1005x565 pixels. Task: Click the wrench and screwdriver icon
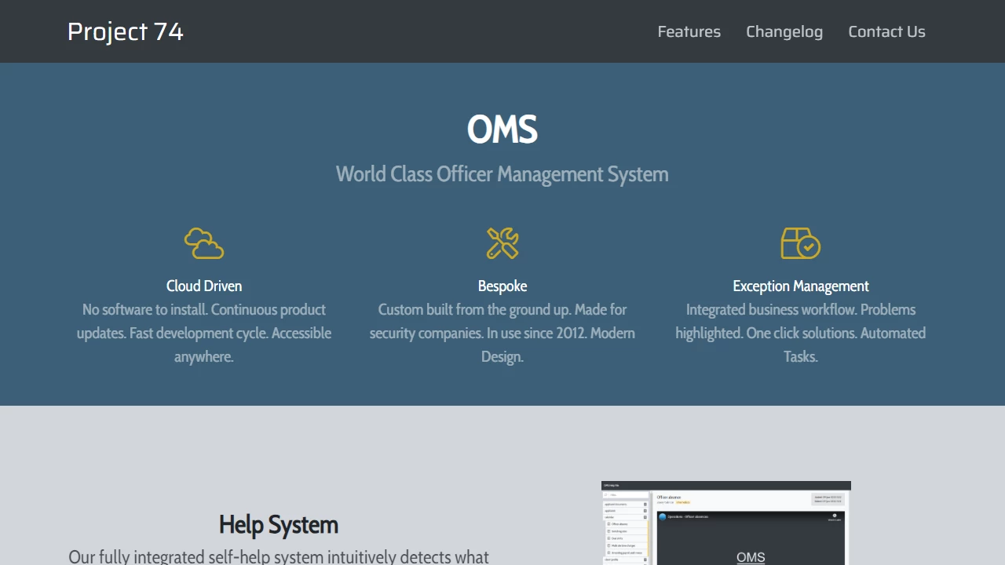[x=502, y=243]
